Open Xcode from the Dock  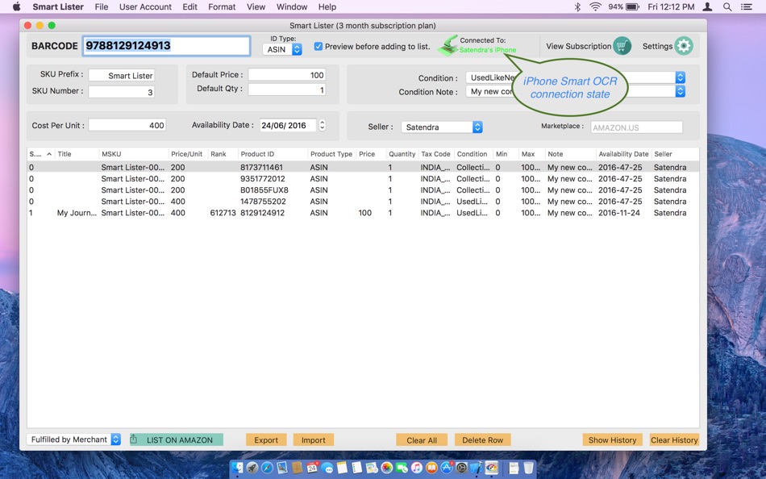tap(477, 468)
